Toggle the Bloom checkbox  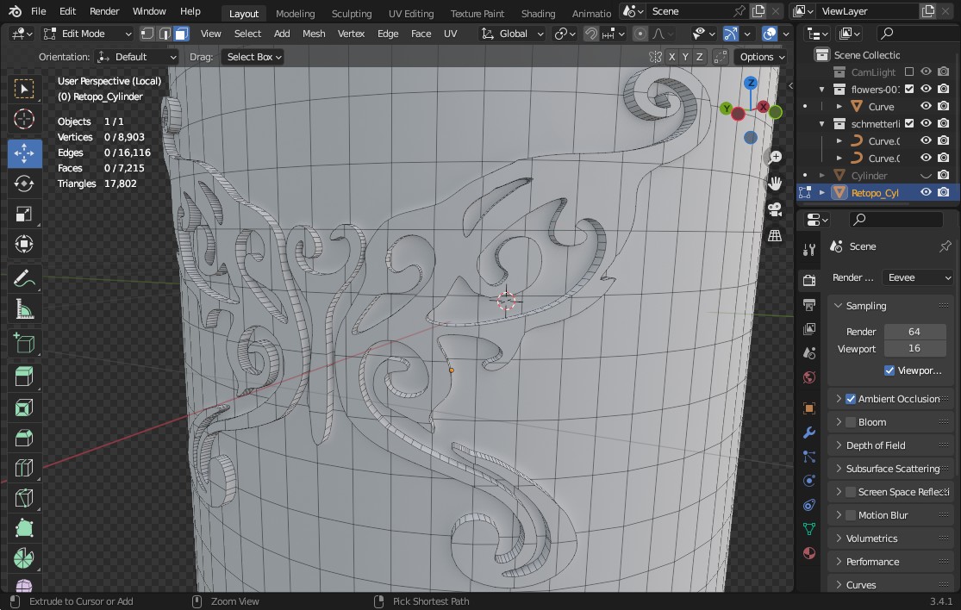pos(851,422)
